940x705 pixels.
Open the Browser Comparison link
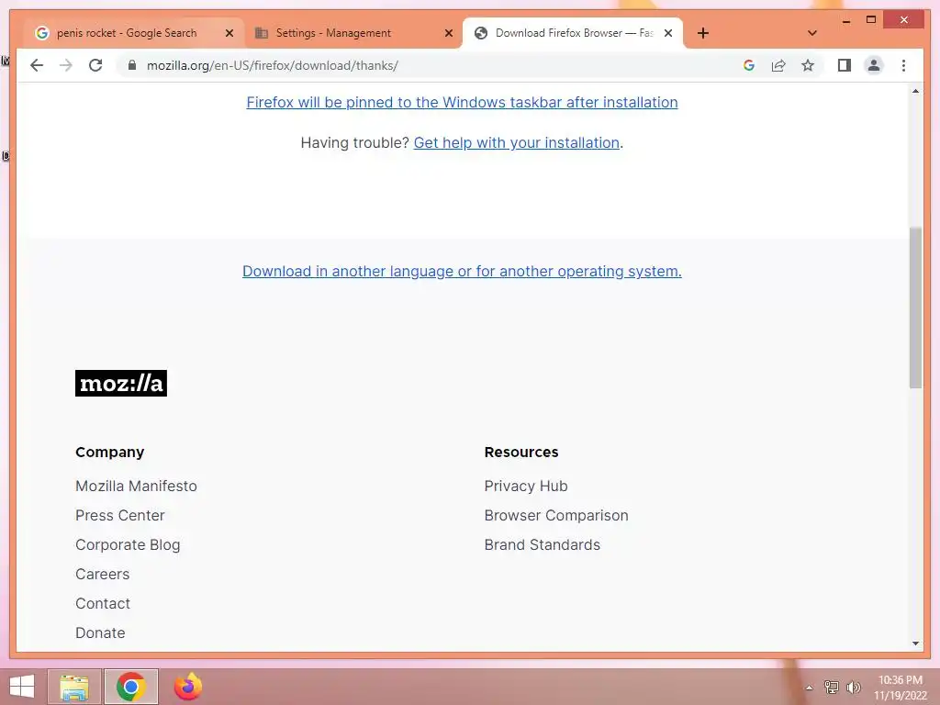pyautogui.click(x=556, y=515)
